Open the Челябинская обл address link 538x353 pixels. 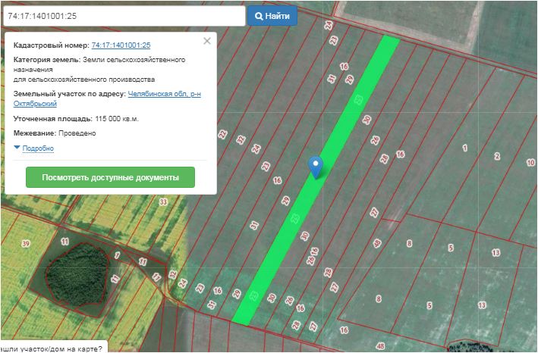pos(164,94)
